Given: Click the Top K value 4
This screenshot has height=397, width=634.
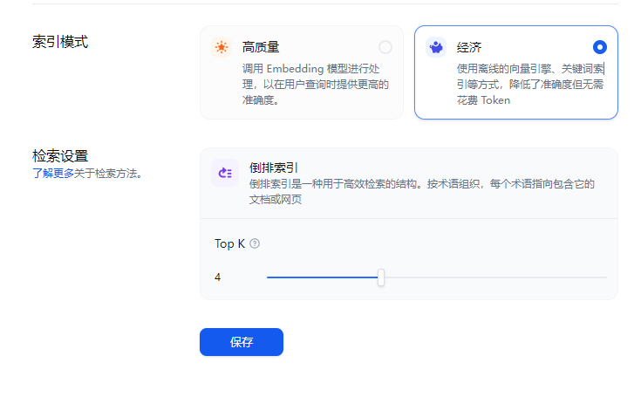Looking at the screenshot, I should pyautogui.click(x=217, y=277).
